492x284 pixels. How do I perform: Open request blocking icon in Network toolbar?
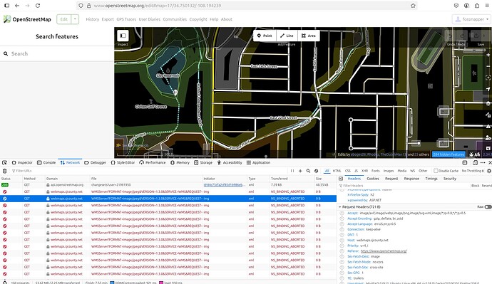click(317, 171)
